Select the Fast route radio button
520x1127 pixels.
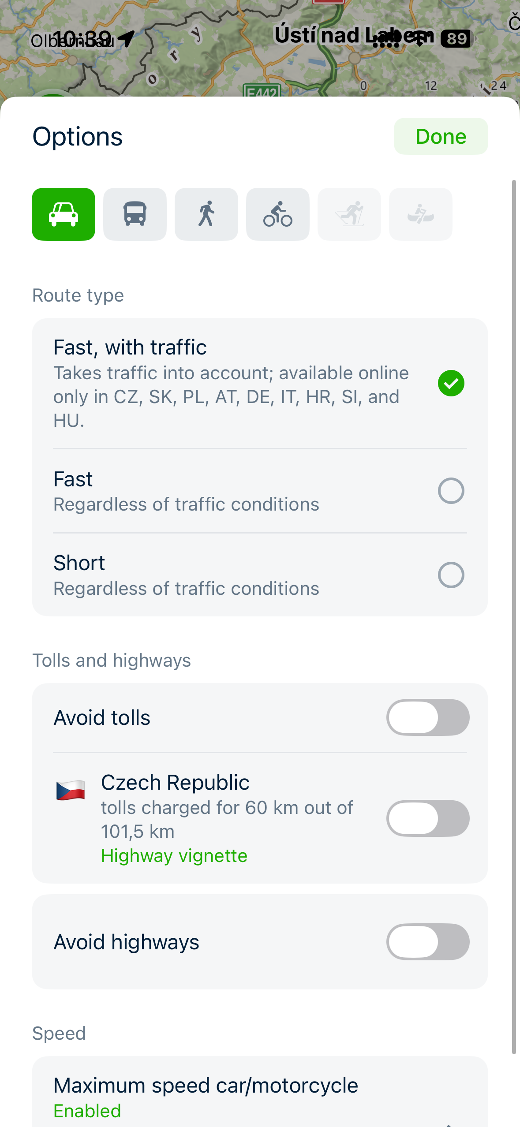451,491
